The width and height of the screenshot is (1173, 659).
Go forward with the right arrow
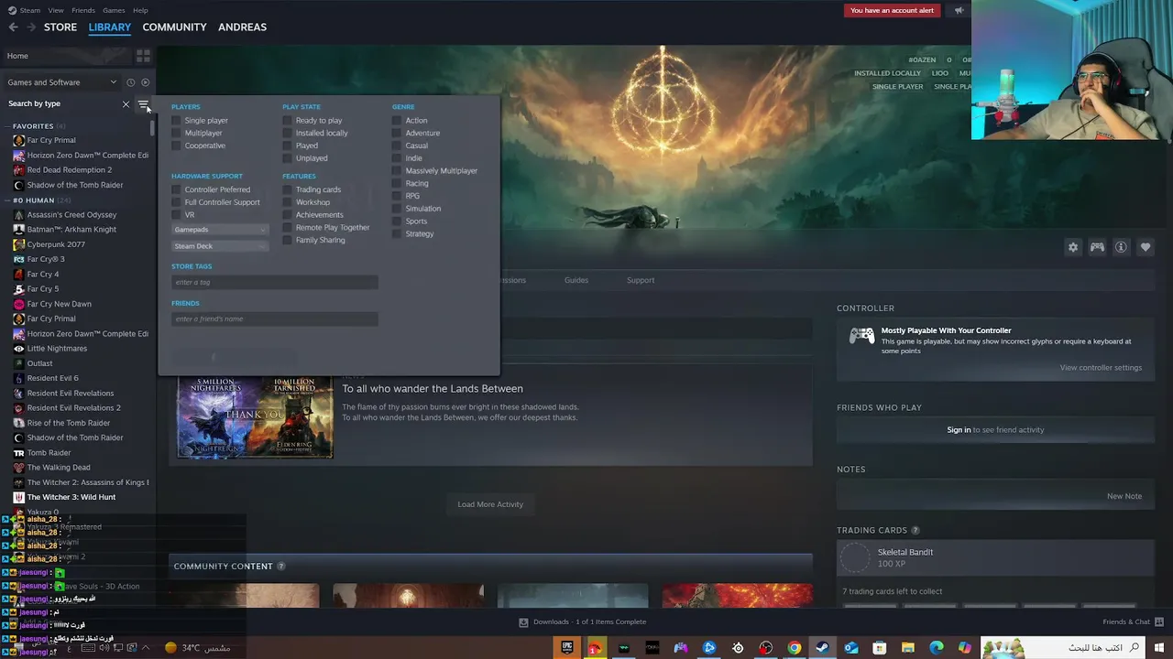(31, 27)
